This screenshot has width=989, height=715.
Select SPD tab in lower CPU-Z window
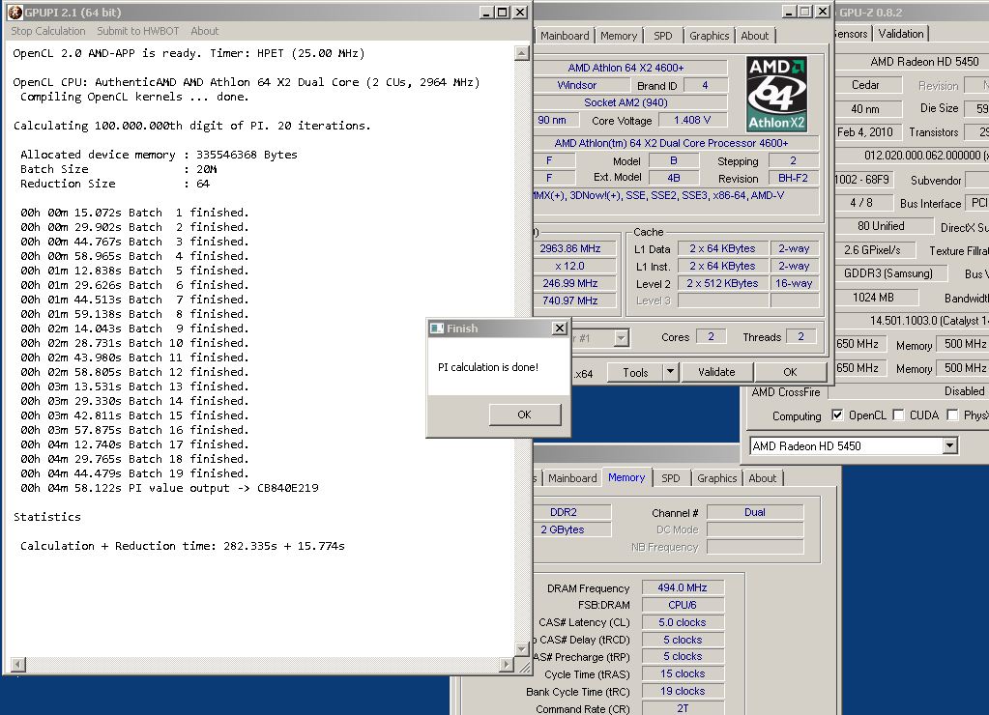[671, 478]
